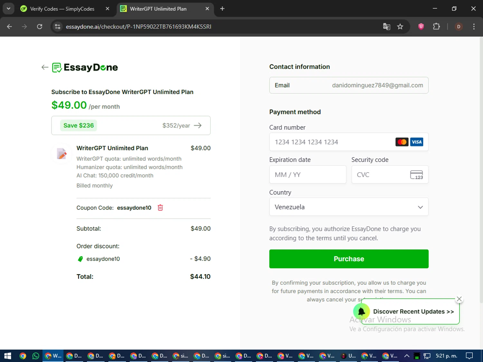Dismiss the Discover Recent Updates popup
The height and width of the screenshot is (362, 483).
pyautogui.click(x=459, y=299)
